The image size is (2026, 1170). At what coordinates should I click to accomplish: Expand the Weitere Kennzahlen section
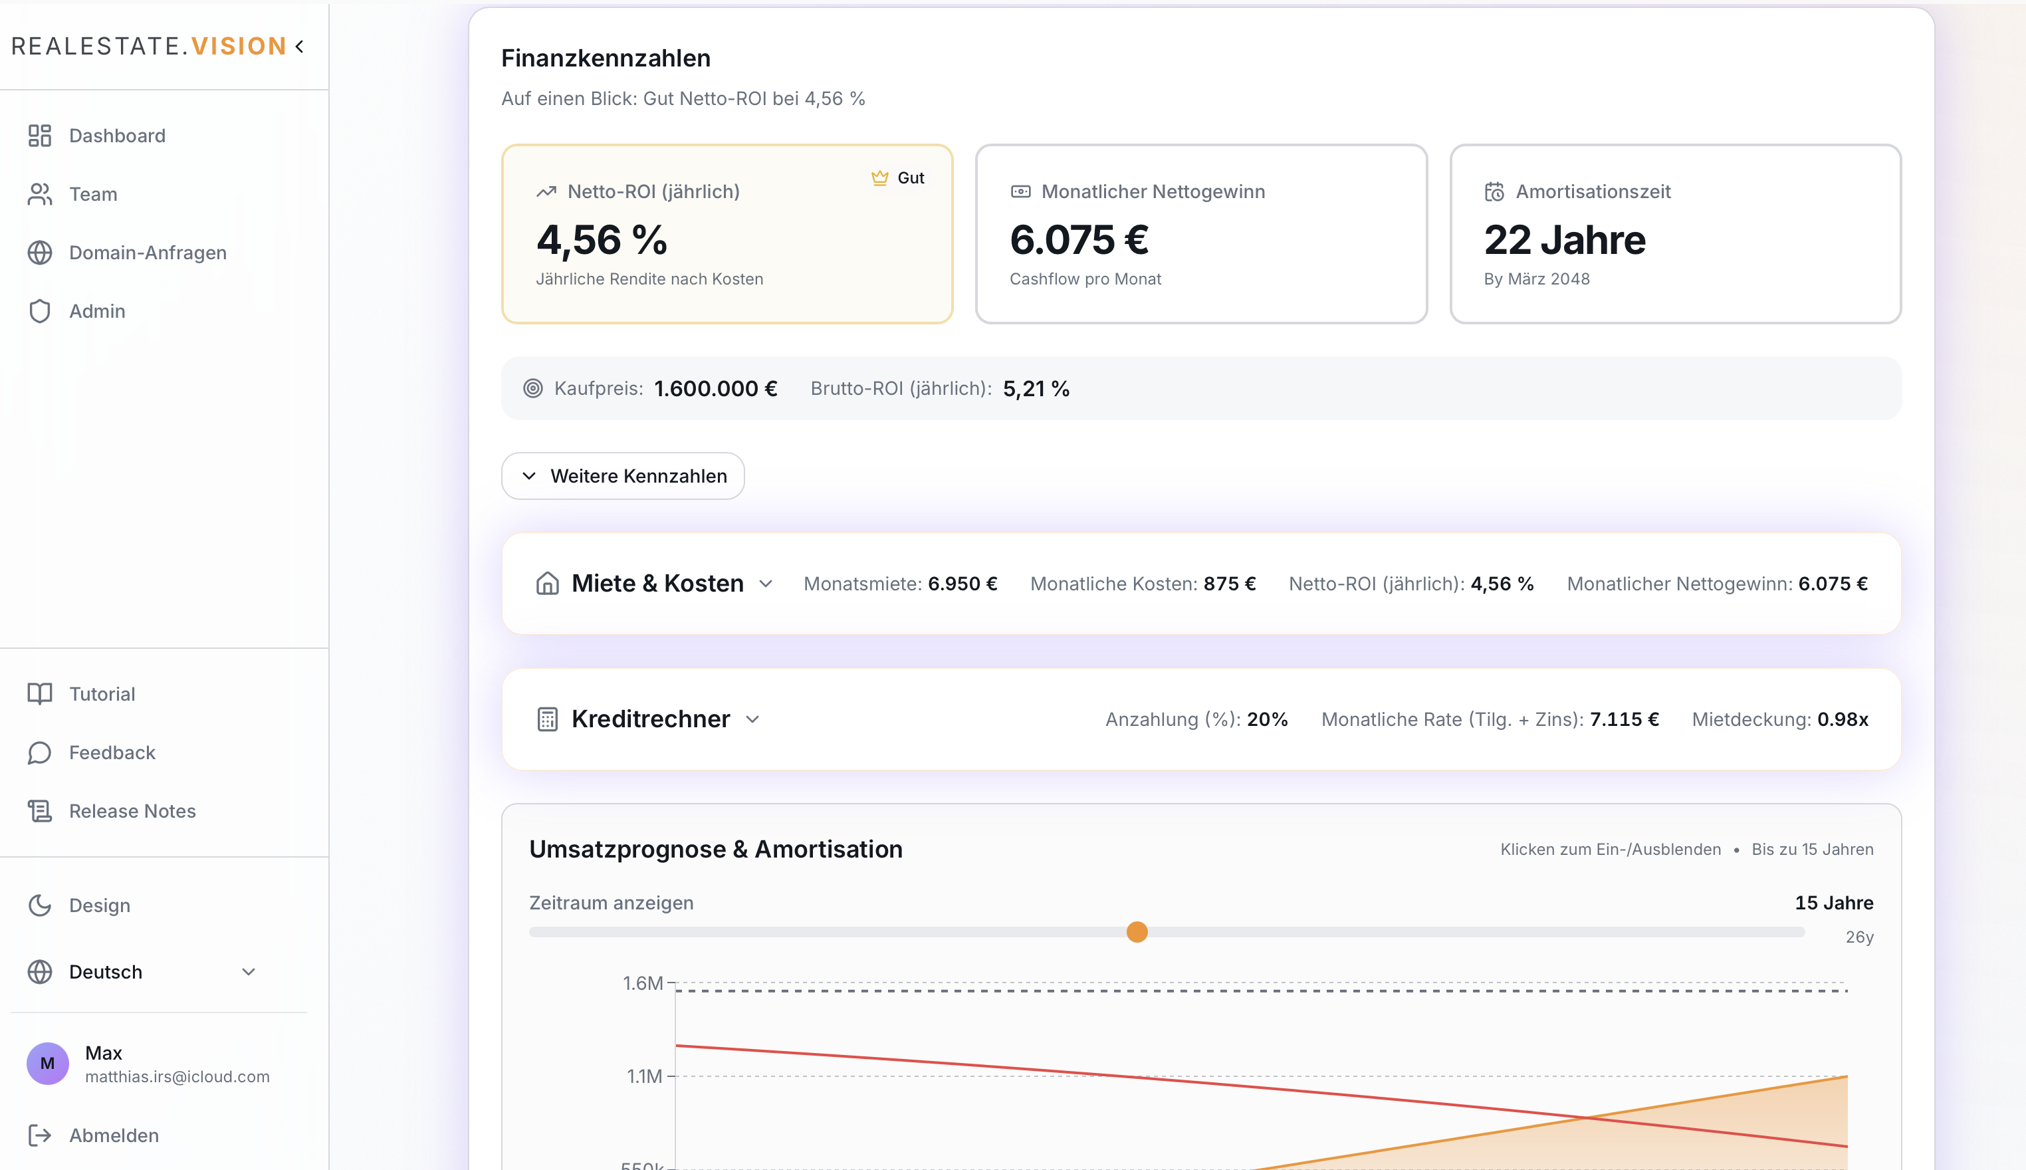pyautogui.click(x=623, y=476)
